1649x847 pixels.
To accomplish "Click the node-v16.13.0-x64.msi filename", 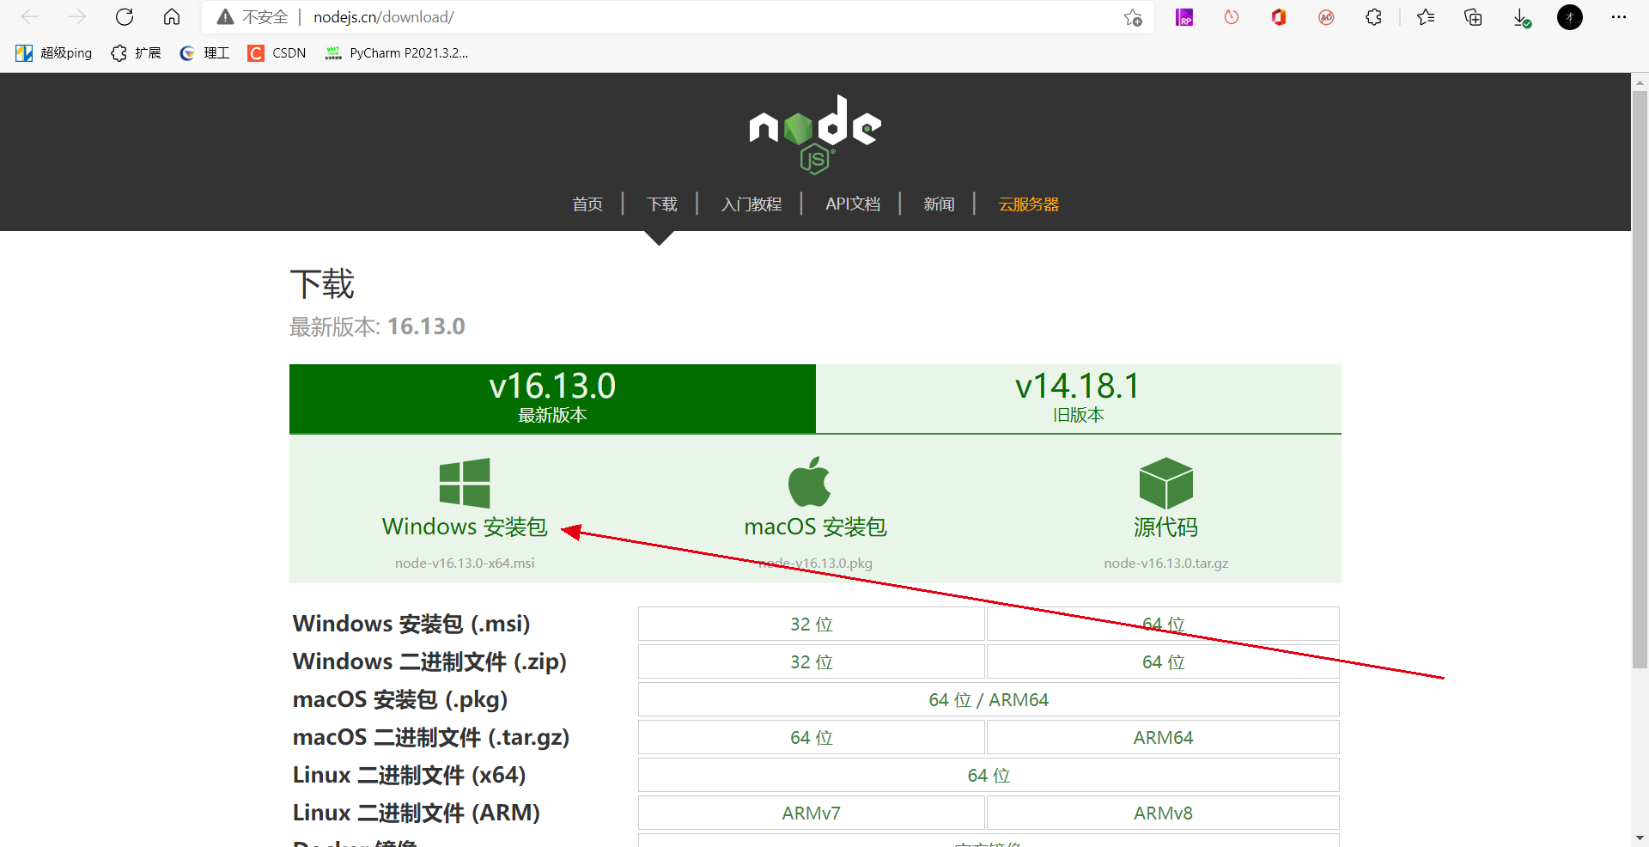I will tap(465, 563).
